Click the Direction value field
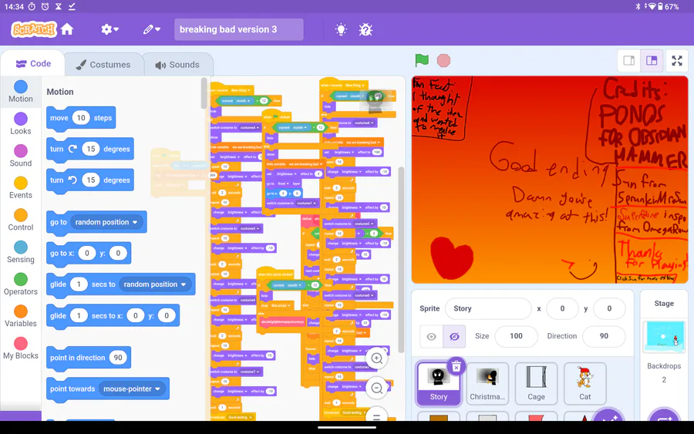 [x=604, y=336]
